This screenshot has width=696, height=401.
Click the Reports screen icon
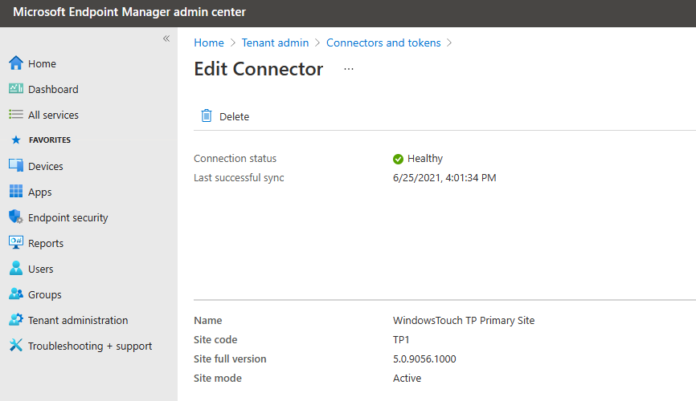pos(16,242)
